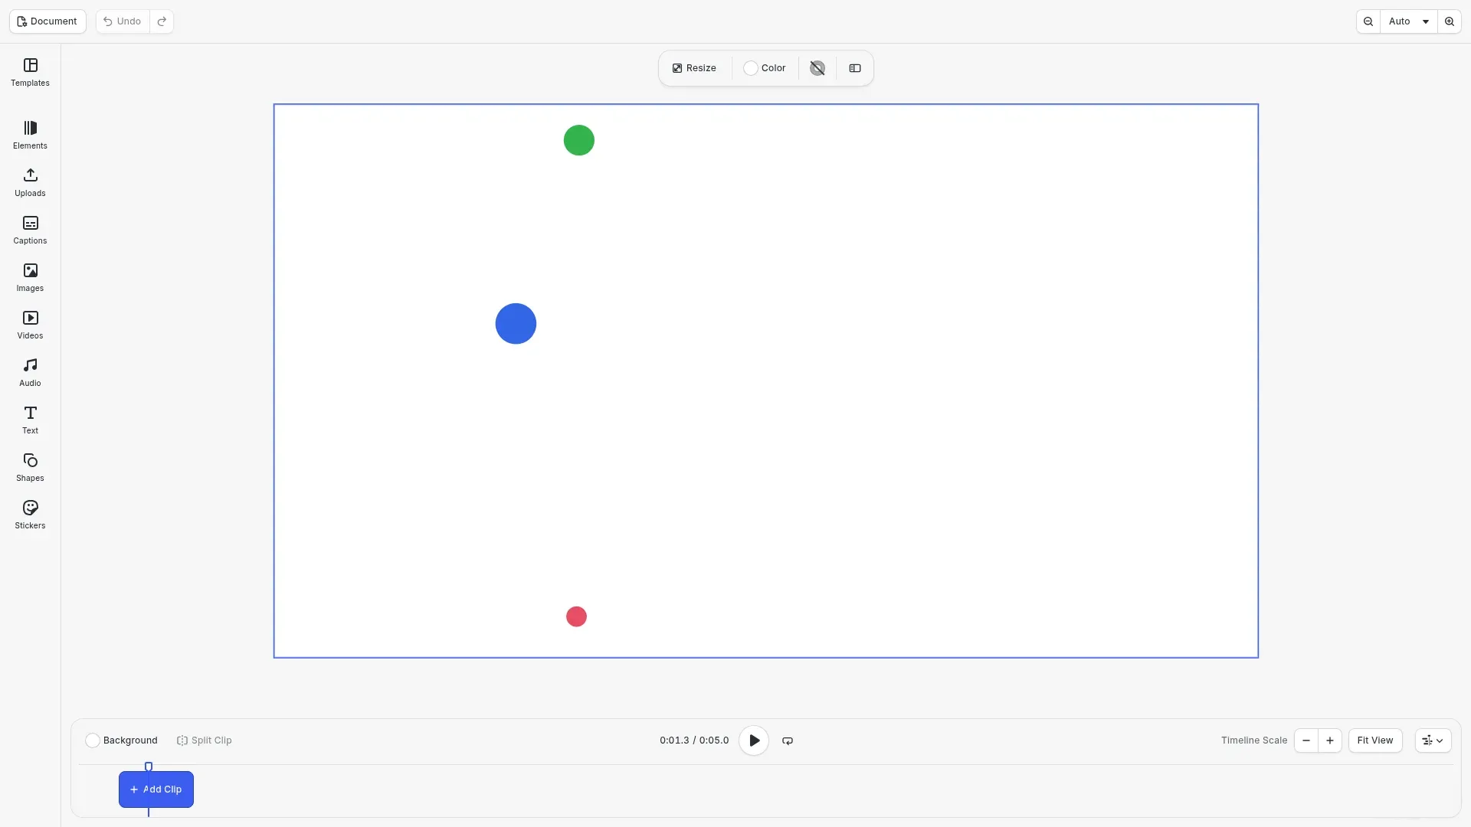Click the Add Clip button
Screen dimensions: 1471x827
coord(156,789)
